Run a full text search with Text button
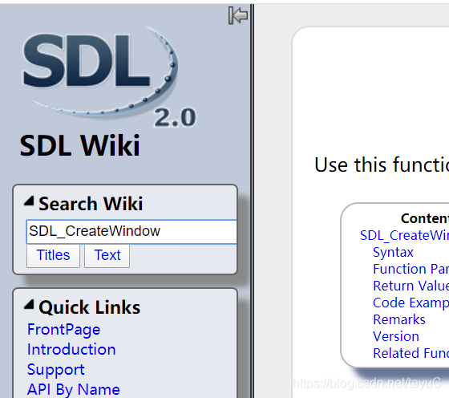Viewport: 449px width, 398px height. 107,255
